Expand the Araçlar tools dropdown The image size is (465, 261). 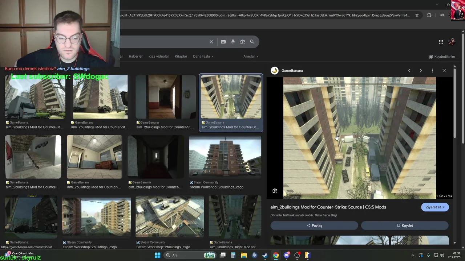click(251, 57)
